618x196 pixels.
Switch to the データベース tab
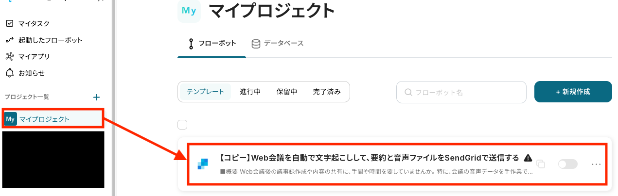(x=277, y=43)
